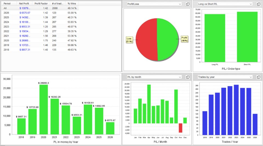Pop out the Profit/Loss pie chart window
Image resolution: width=263 pixels, height=146 pixels.
coord(188,4)
